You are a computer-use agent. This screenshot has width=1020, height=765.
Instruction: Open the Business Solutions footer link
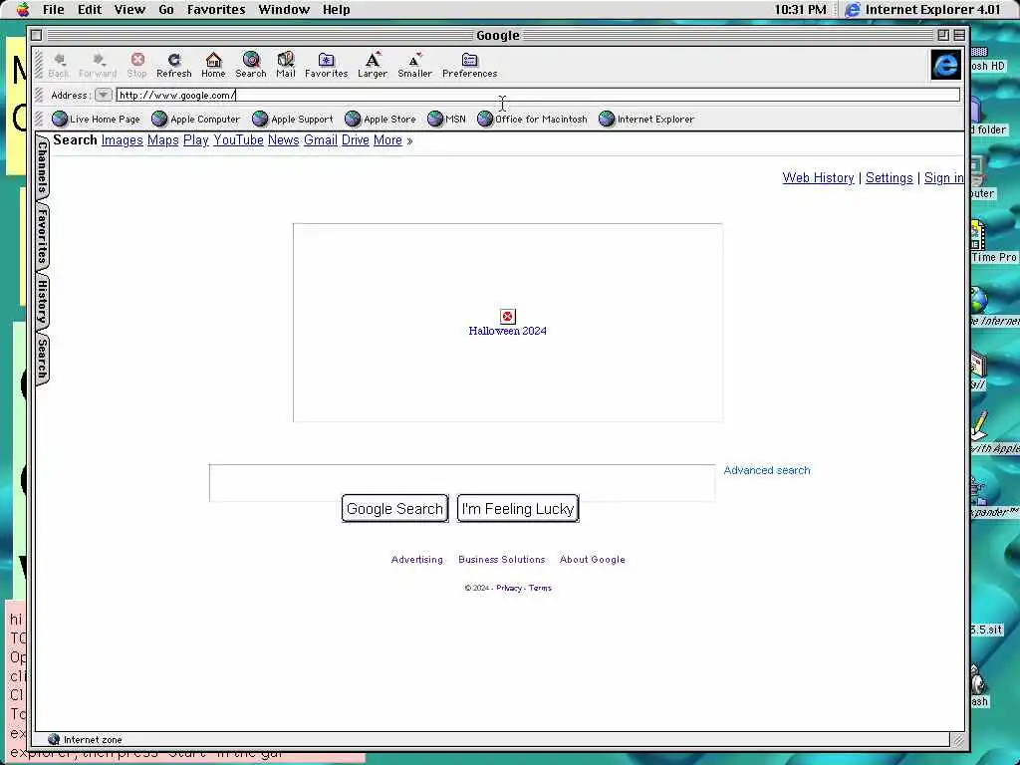coord(502,560)
